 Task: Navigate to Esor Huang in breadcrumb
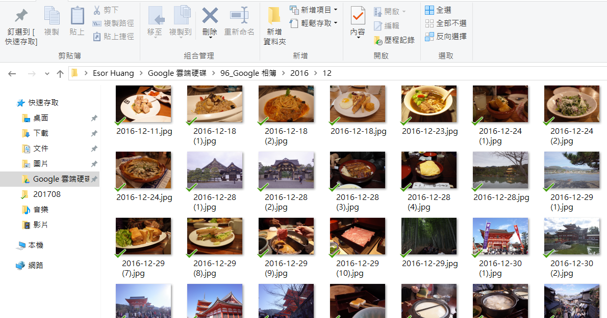pos(113,73)
